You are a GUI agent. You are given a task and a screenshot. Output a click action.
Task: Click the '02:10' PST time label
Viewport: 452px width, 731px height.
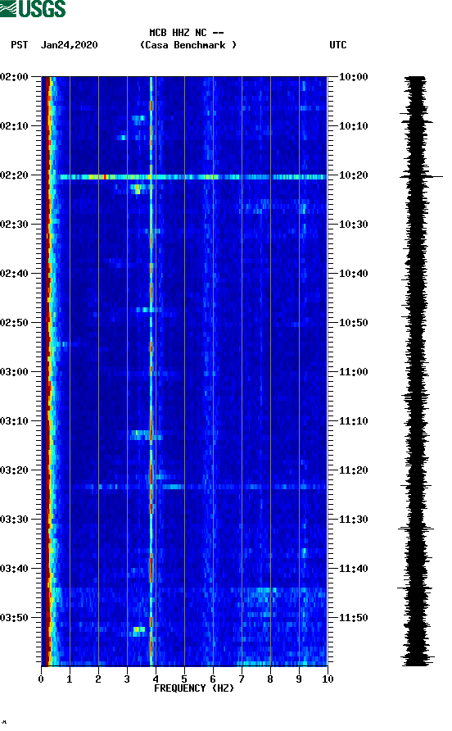15,126
